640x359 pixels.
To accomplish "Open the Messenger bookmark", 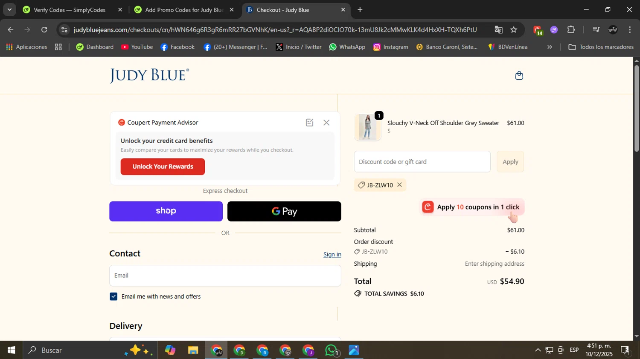I will [x=236, y=47].
